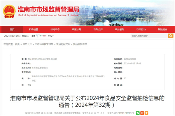The width and height of the screenshot is (175, 116).
Task: Pick the last background color swatch
Action: (132, 113)
